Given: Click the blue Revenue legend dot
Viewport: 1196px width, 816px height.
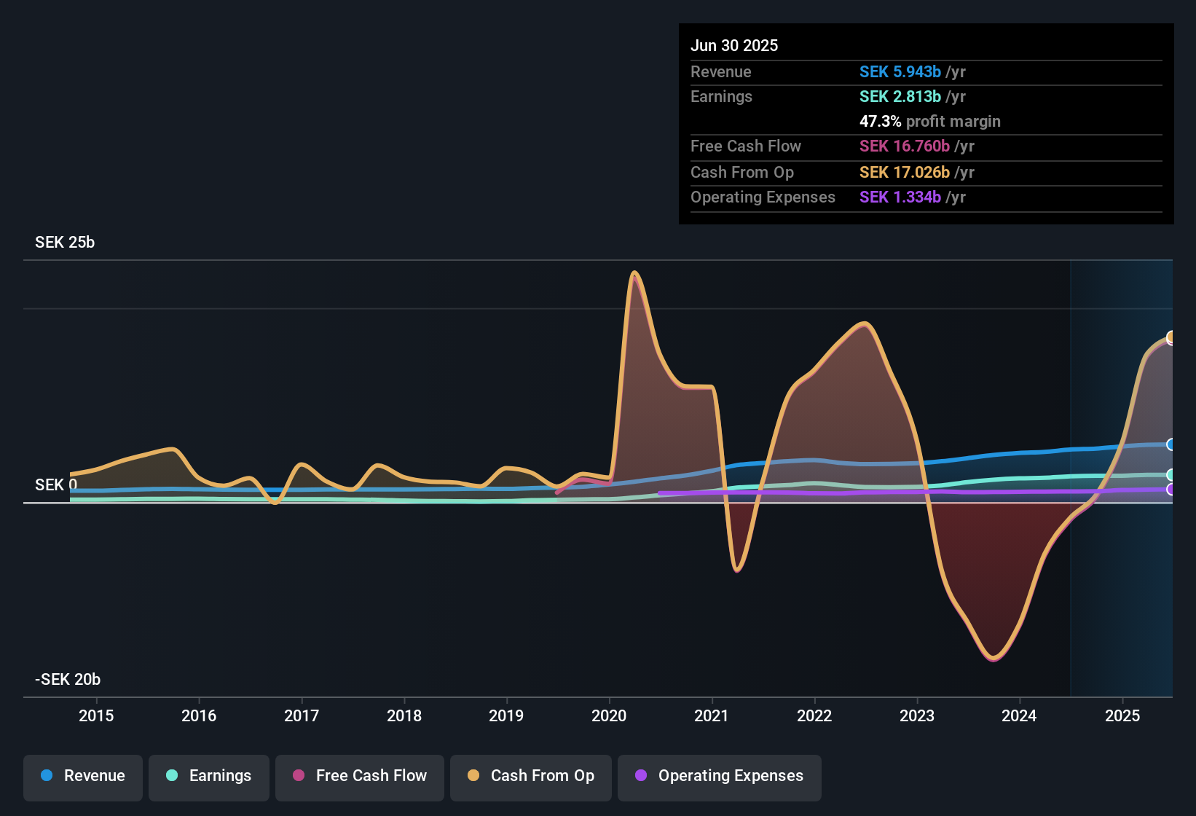Looking at the screenshot, I should pyautogui.click(x=47, y=776).
